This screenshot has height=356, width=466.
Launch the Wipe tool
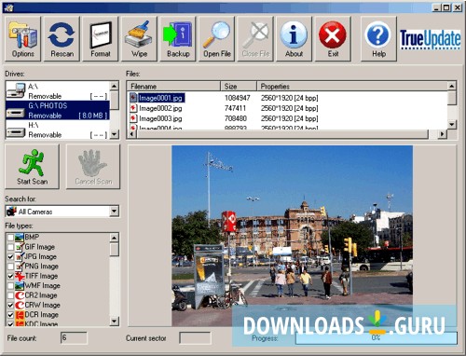click(x=139, y=39)
